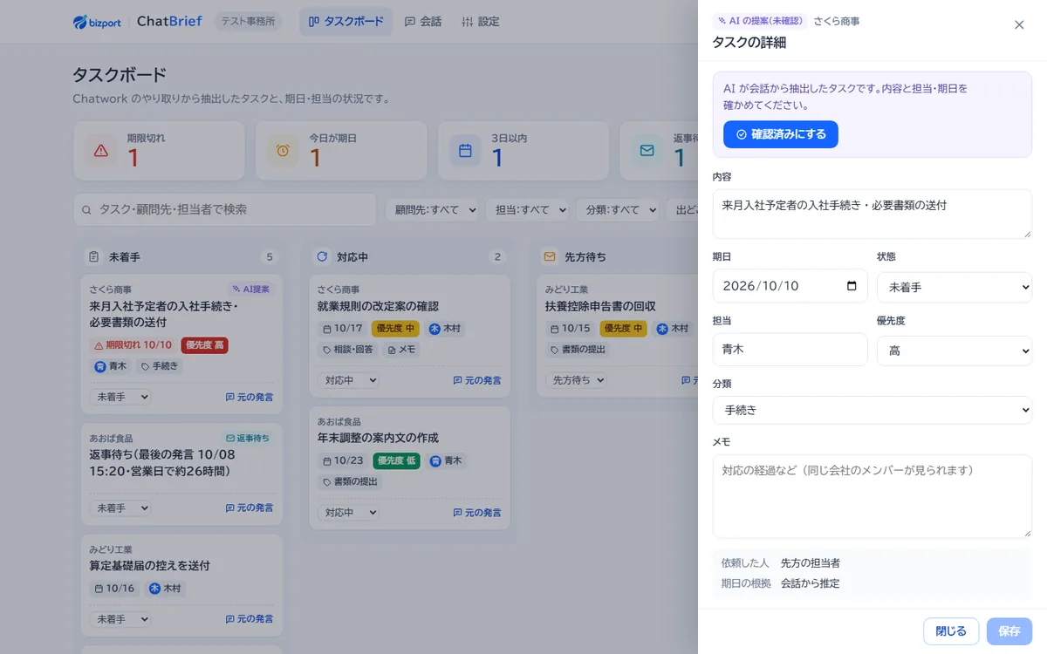The image size is (1047, 654).
Task: Click the 優先度 低 badge
Action: (397, 460)
